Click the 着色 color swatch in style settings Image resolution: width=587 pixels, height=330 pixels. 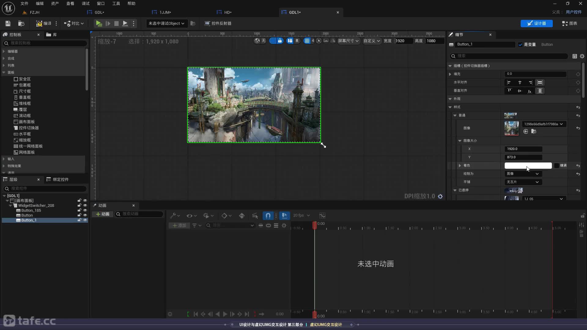[x=528, y=165]
